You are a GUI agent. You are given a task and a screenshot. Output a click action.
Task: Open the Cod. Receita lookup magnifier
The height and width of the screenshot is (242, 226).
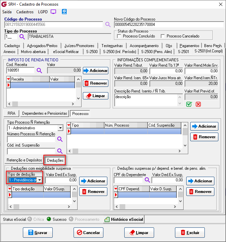coord(39,70)
